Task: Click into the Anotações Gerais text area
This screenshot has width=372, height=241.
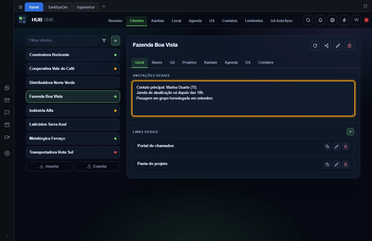Action: (x=243, y=98)
